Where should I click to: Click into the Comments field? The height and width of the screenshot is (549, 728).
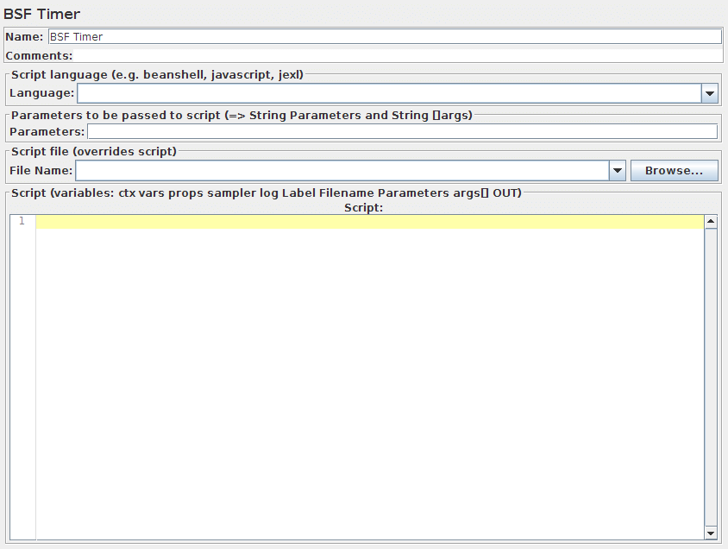397,56
